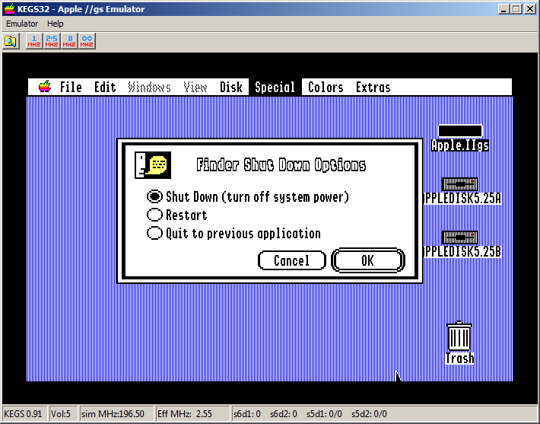Open the Emulator menu
Viewport: 540px width, 424px height.
23,24
